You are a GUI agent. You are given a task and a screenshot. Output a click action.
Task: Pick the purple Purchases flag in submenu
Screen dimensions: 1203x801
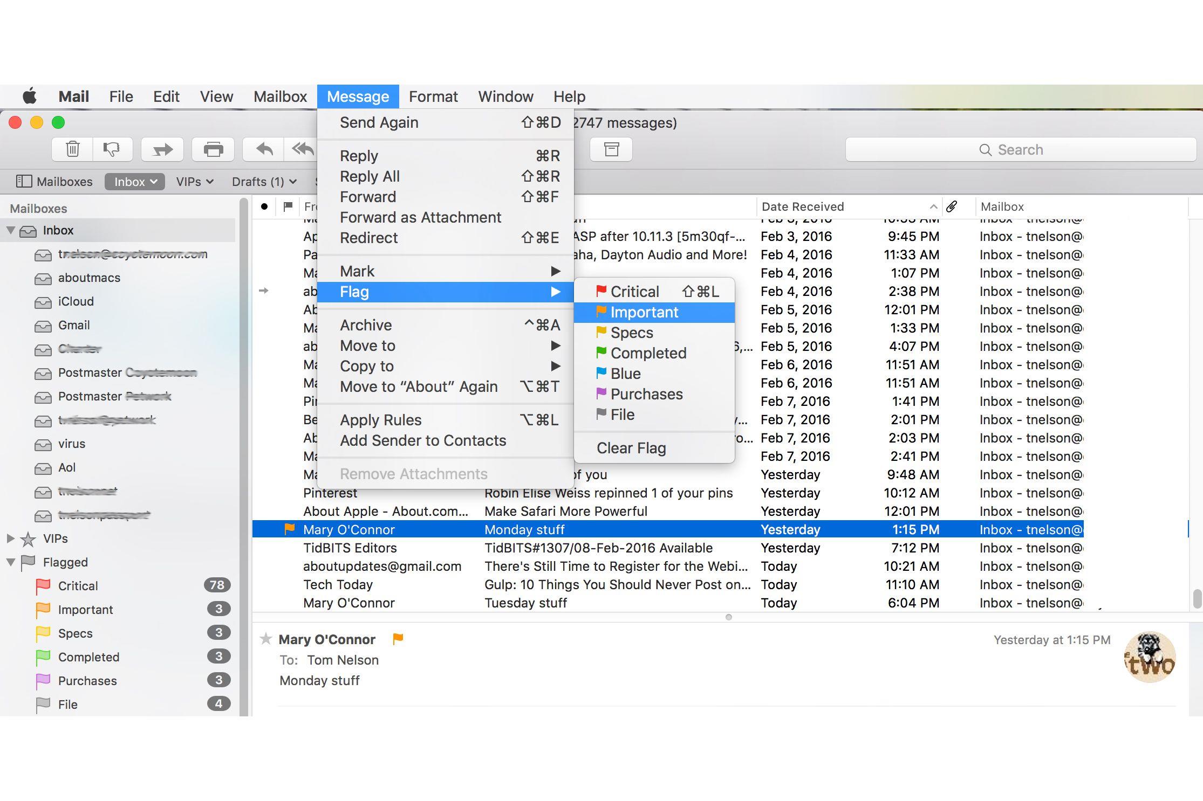[654, 394]
